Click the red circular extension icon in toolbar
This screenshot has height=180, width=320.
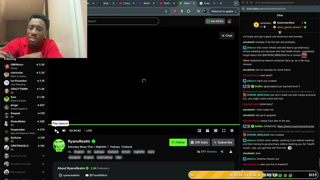[175, 11]
